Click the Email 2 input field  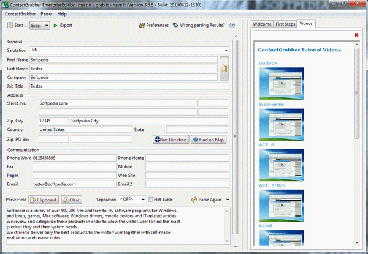click(x=187, y=184)
